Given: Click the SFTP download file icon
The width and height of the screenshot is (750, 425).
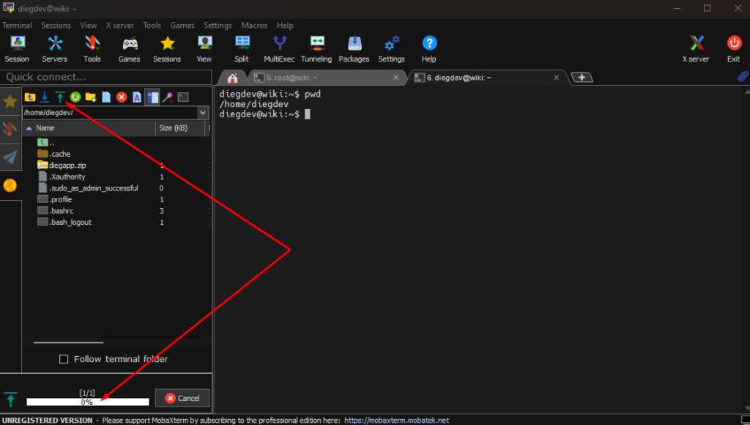Looking at the screenshot, I should (x=45, y=97).
